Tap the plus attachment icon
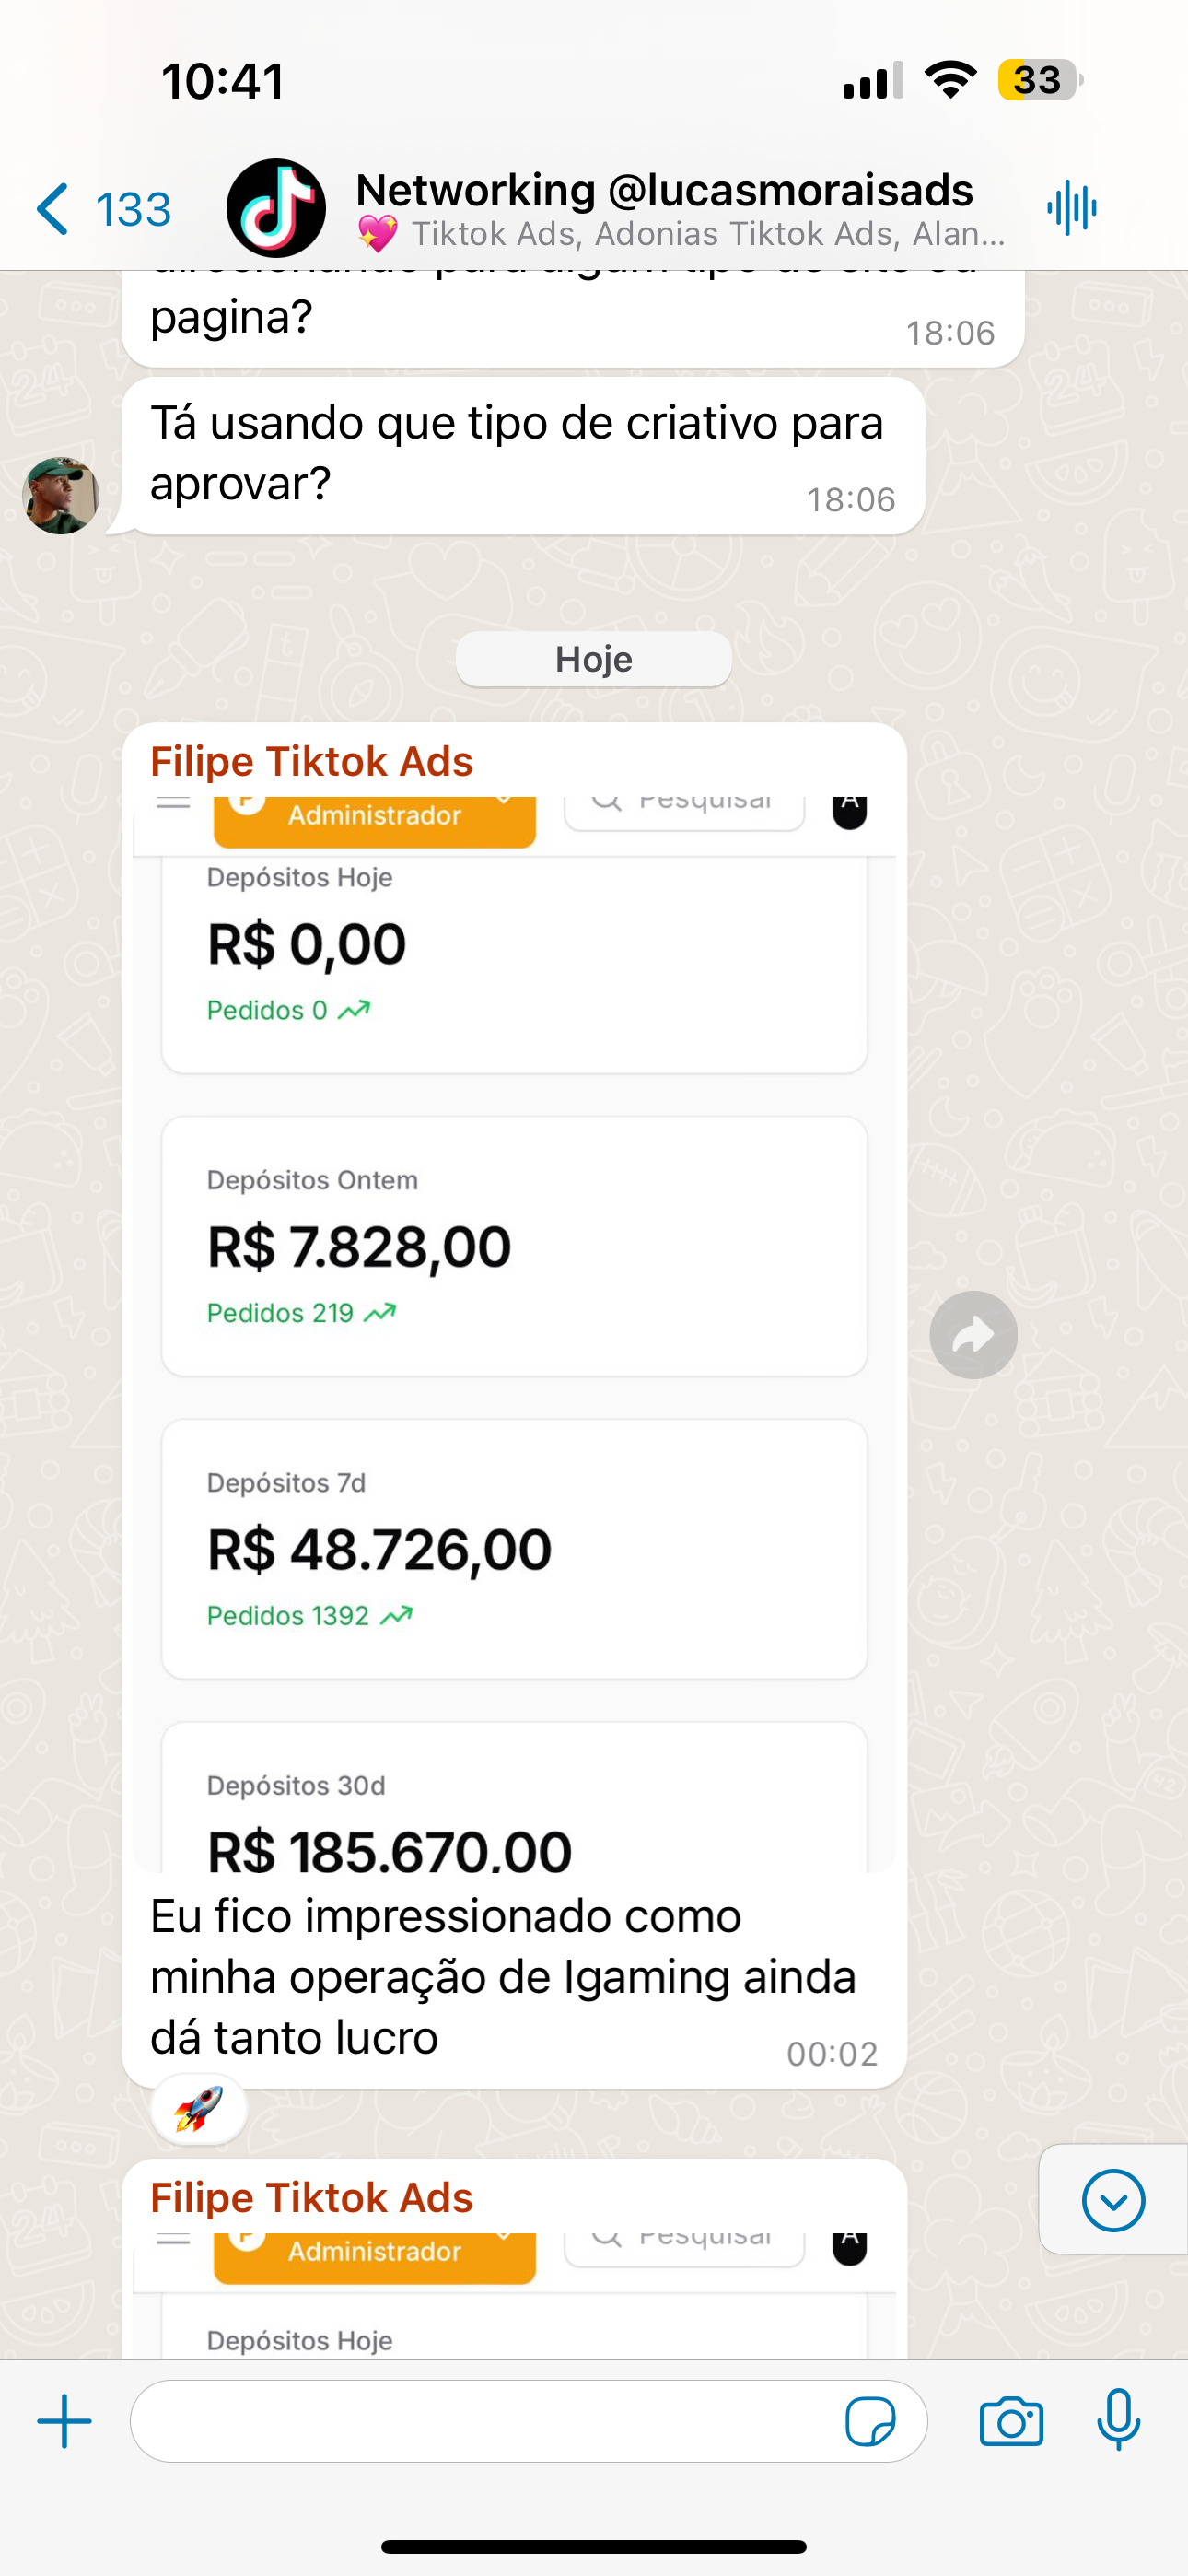The image size is (1188, 2576). [64, 2421]
